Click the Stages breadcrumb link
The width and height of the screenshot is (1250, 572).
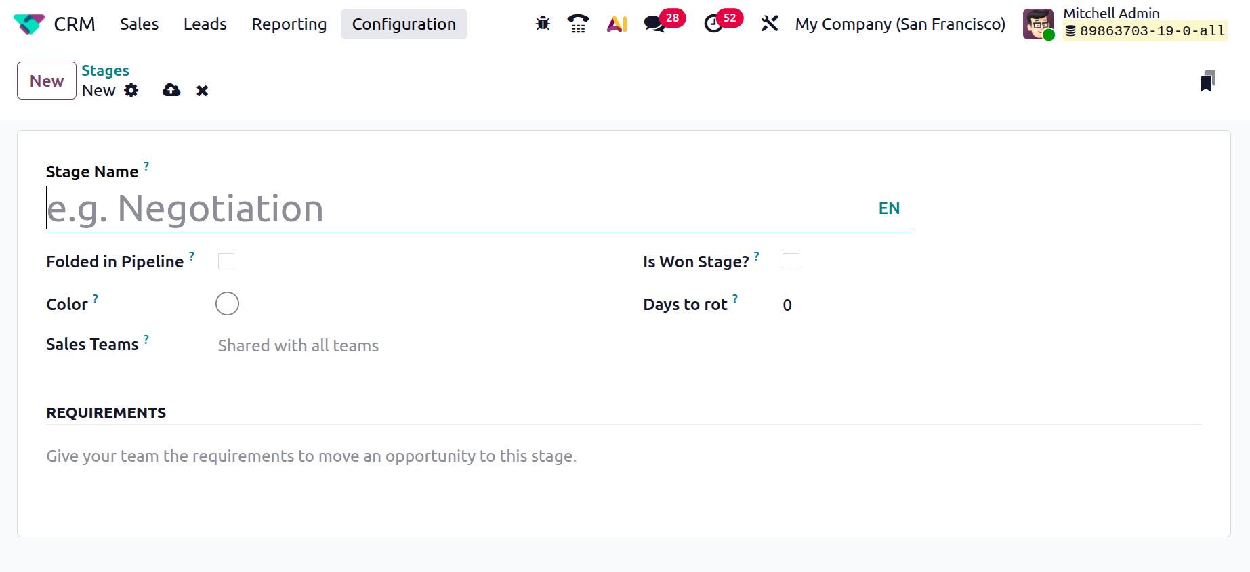(x=105, y=70)
